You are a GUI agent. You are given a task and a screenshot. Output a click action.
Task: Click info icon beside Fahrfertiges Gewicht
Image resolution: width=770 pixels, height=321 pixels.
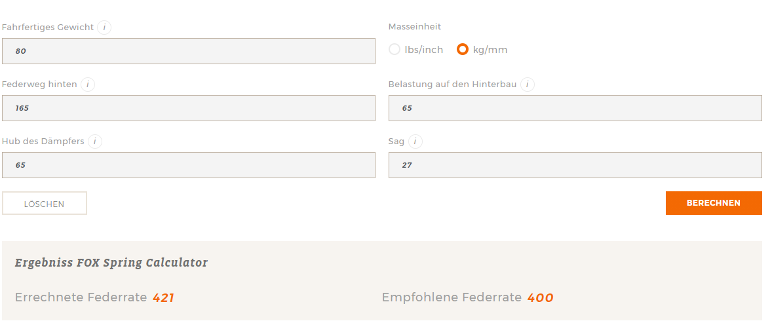[x=104, y=28]
